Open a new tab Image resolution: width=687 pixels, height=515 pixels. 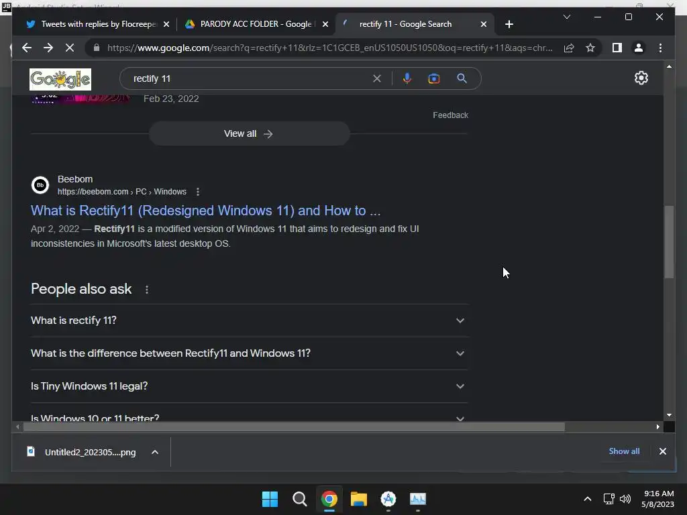(x=509, y=25)
